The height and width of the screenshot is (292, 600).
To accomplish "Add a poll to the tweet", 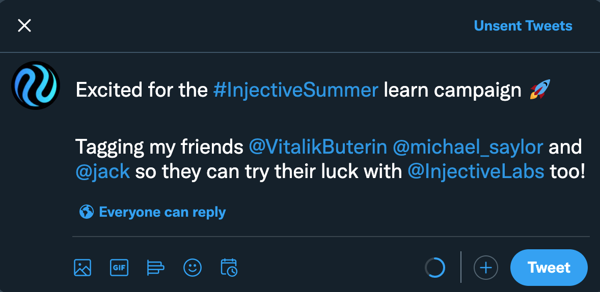I will (x=155, y=267).
